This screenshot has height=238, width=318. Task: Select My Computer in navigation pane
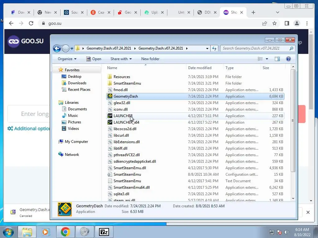coord(76,142)
